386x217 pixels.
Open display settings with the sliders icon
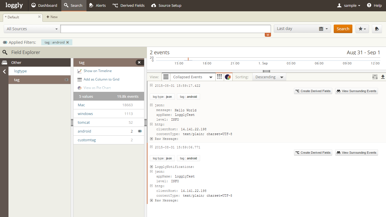coord(375,77)
